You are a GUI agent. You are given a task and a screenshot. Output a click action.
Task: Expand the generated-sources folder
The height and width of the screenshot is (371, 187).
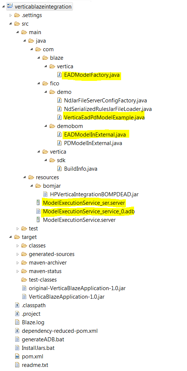(x=17, y=254)
